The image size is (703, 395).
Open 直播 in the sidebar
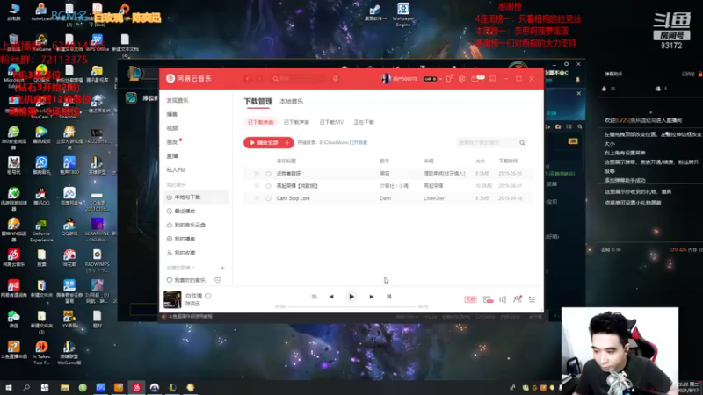tap(172, 156)
